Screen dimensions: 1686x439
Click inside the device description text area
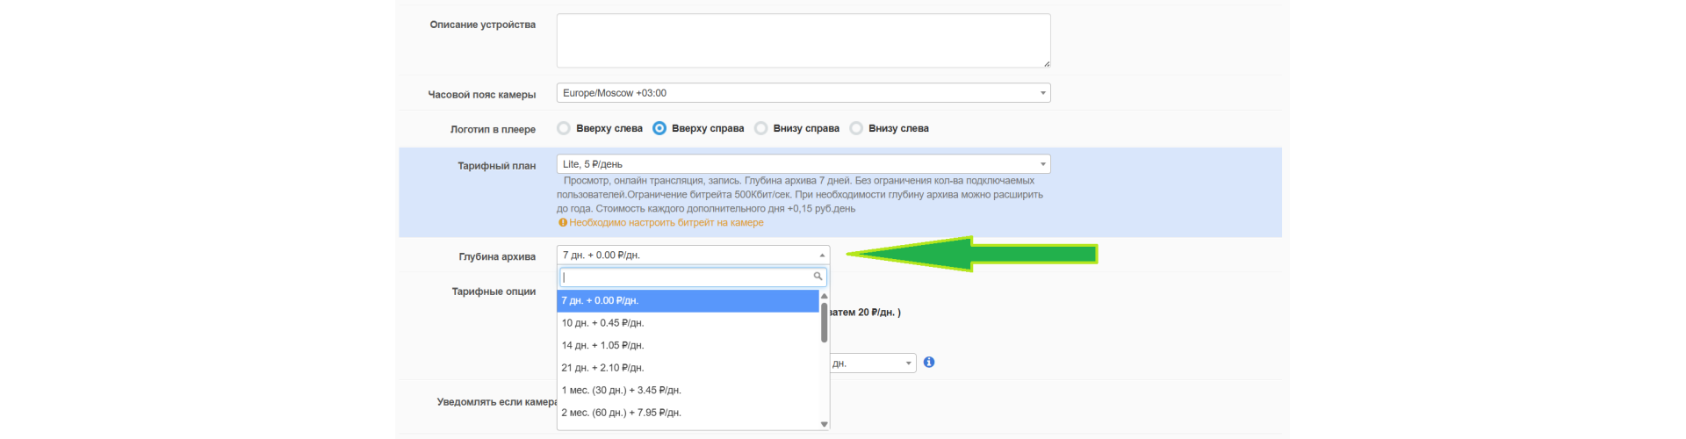(803, 40)
